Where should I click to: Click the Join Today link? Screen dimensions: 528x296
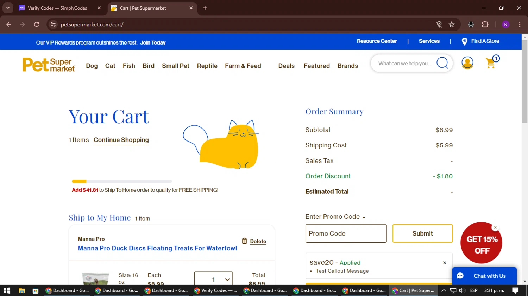click(x=153, y=43)
